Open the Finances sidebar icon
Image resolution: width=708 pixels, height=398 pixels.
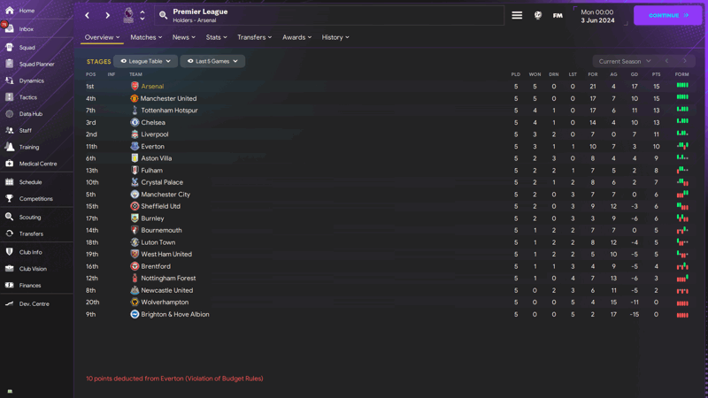pyautogui.click(x=10, y=285)
